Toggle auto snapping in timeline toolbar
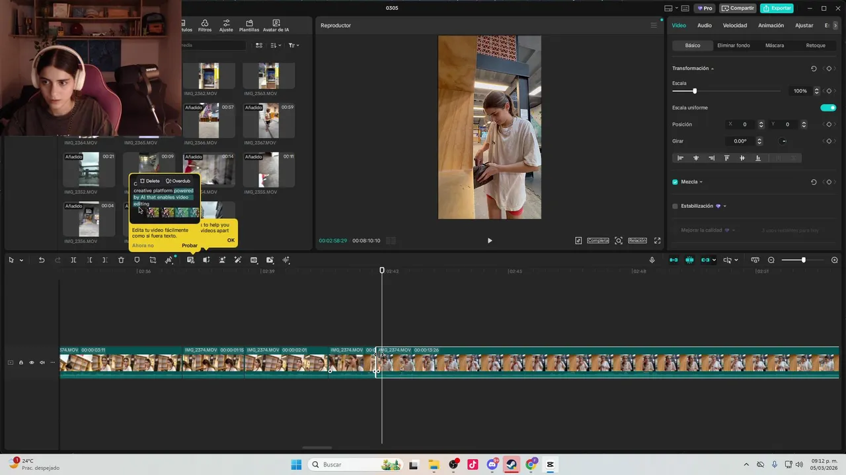846x475 pixels. (x=689, y=260)
